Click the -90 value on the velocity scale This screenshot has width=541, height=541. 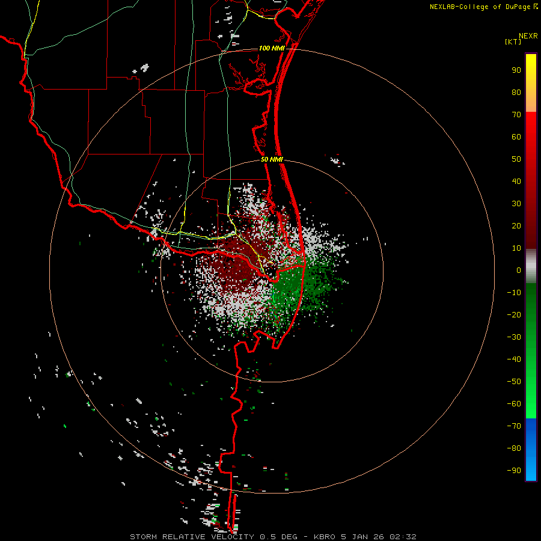tap(514, 471)
